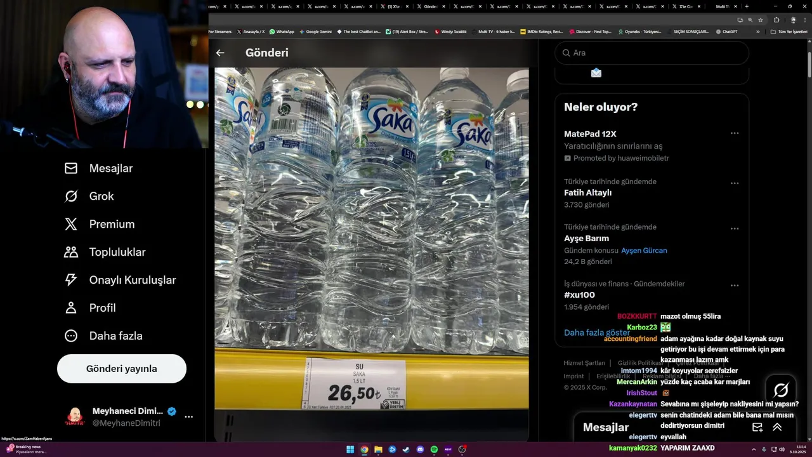Click the Ayşen Gürcan related topic link
Image resolution: width=812 pixels, height=457 pixels.
click(x=644, y=251)
